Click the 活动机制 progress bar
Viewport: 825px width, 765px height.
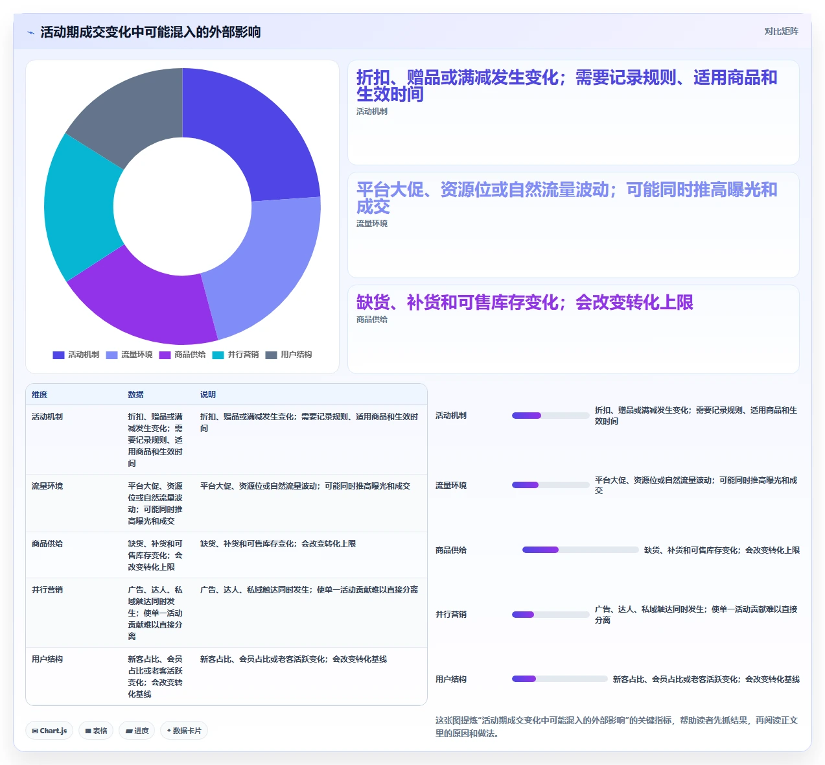pyautogui.click(x=551, y=416)
